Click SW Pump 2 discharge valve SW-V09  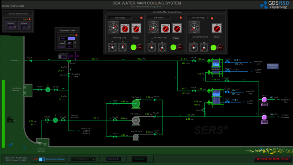(x=156, y=116)
